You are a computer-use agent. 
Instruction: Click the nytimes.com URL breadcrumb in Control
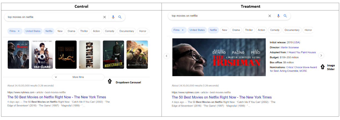tap(37, 92)
